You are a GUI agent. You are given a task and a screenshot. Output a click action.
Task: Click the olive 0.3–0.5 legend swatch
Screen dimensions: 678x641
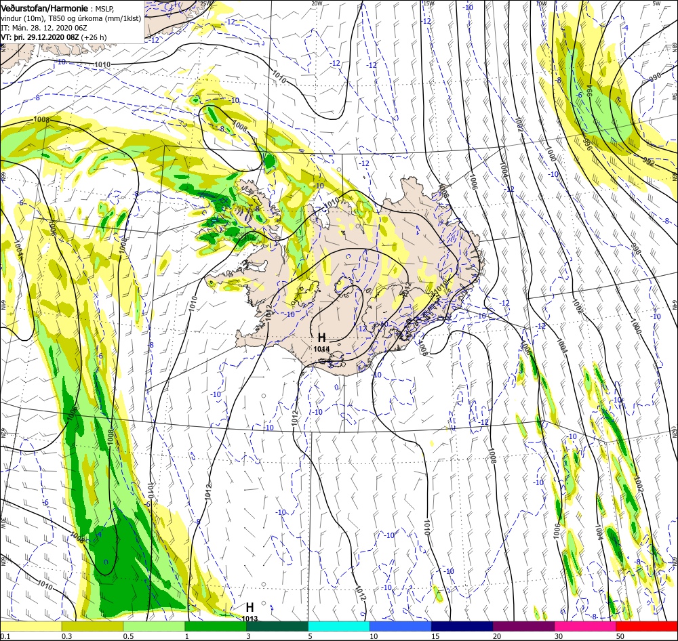click(92, 625)
